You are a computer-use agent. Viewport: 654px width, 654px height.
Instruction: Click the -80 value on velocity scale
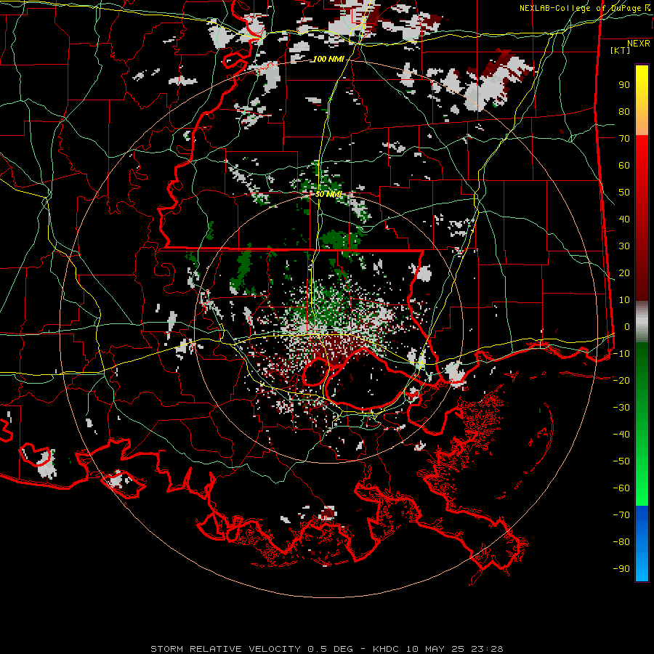[621, 542]
